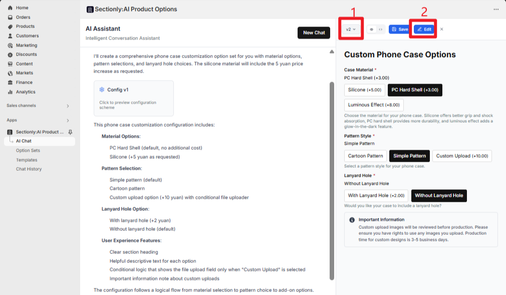The width and height of the screenshot is (506, 295).
Task: Click the Discounts badge icon
Action: [x=11, y=55]
